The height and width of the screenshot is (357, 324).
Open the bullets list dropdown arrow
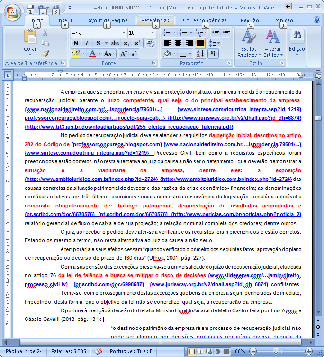click(174, 33)
